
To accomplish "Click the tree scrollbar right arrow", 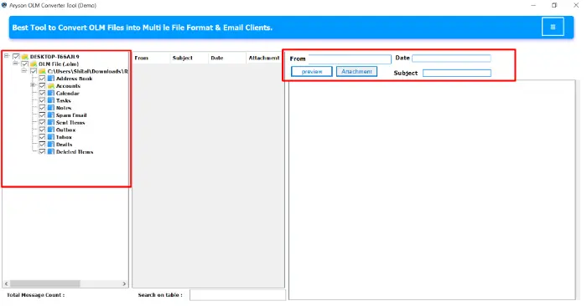I will click(124, 284).
